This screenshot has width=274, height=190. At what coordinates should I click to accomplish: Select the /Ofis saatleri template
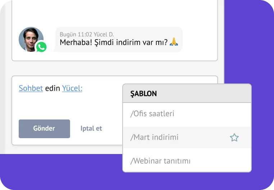(152, 114)
